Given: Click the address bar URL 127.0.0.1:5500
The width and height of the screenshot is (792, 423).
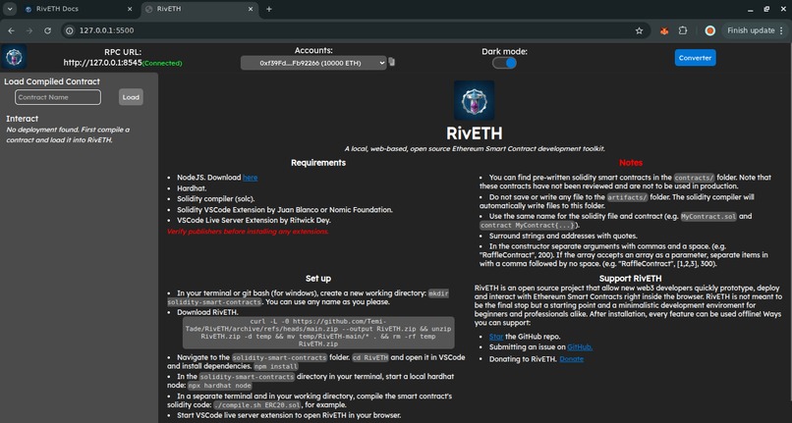Looking at the screenshot, I should [106, 30].
